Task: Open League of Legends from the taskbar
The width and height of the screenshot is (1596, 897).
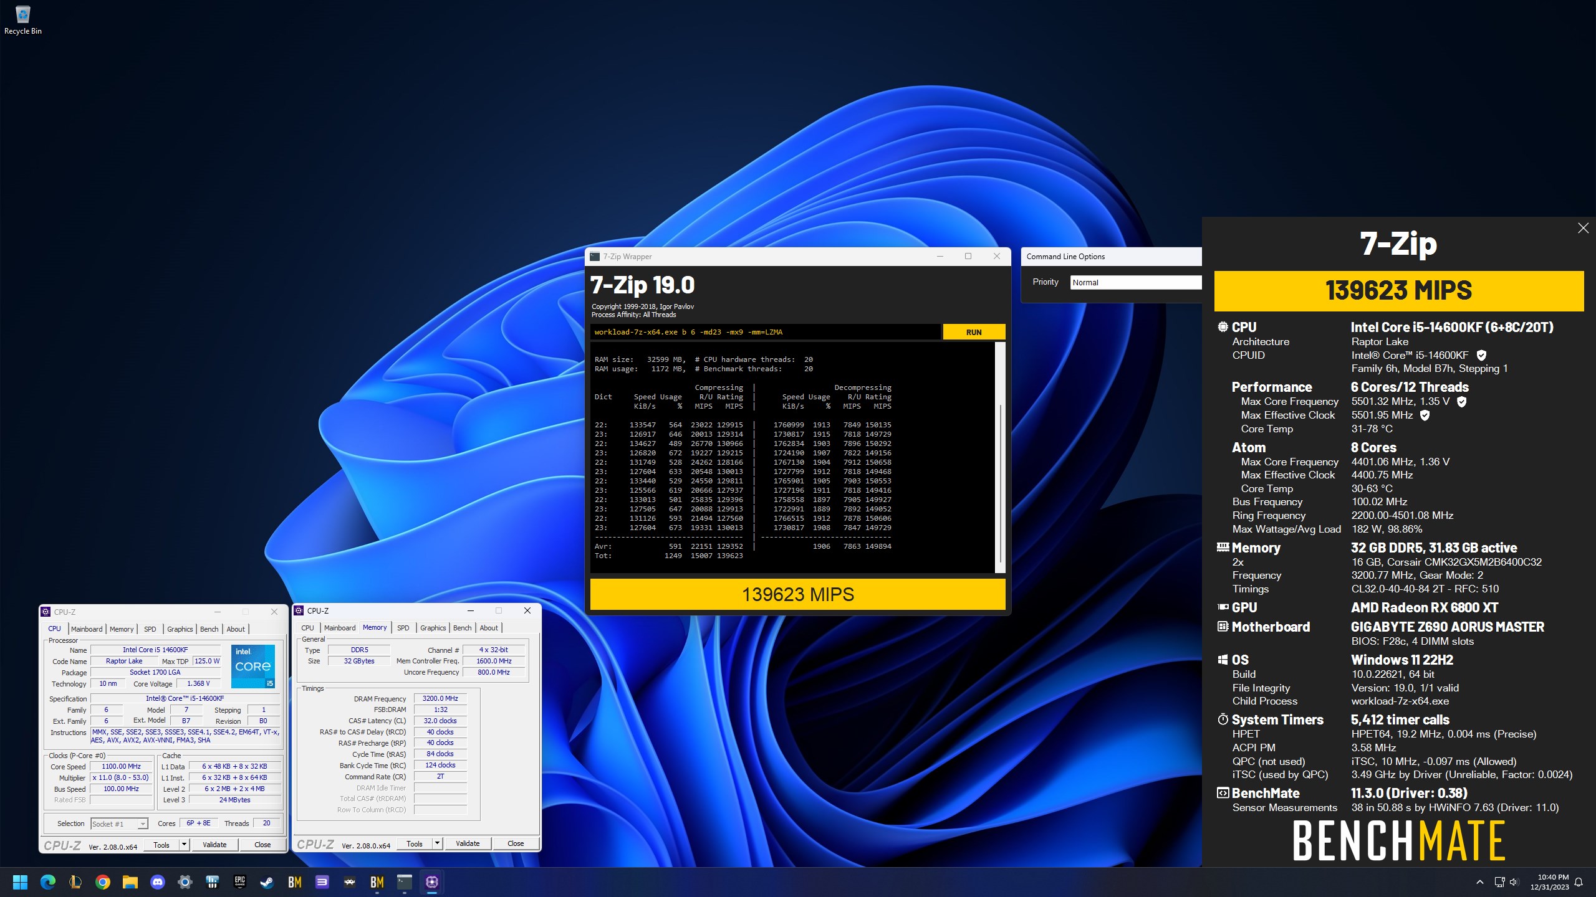Action: click(75, 882)
